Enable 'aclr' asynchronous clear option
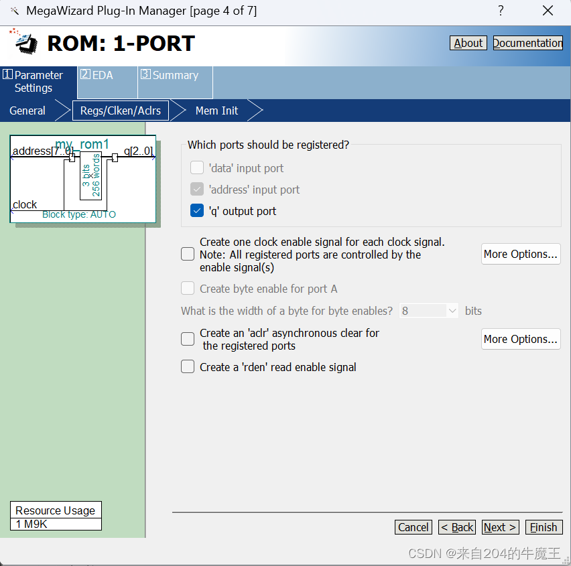 [x=188, y=339]
